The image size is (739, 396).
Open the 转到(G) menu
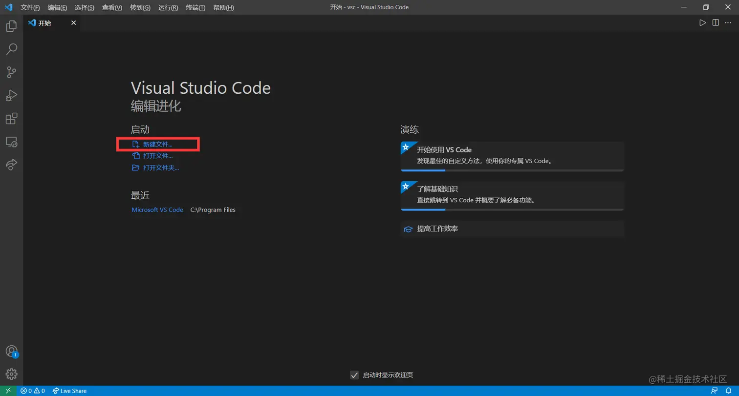[140, 7]
